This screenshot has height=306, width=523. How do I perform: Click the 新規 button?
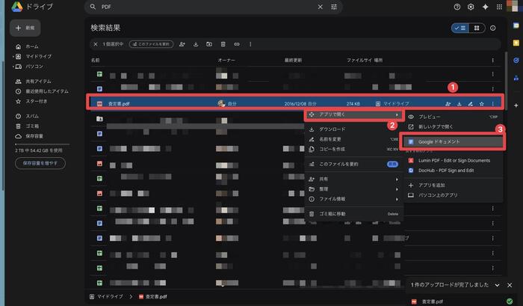point(26,28)
